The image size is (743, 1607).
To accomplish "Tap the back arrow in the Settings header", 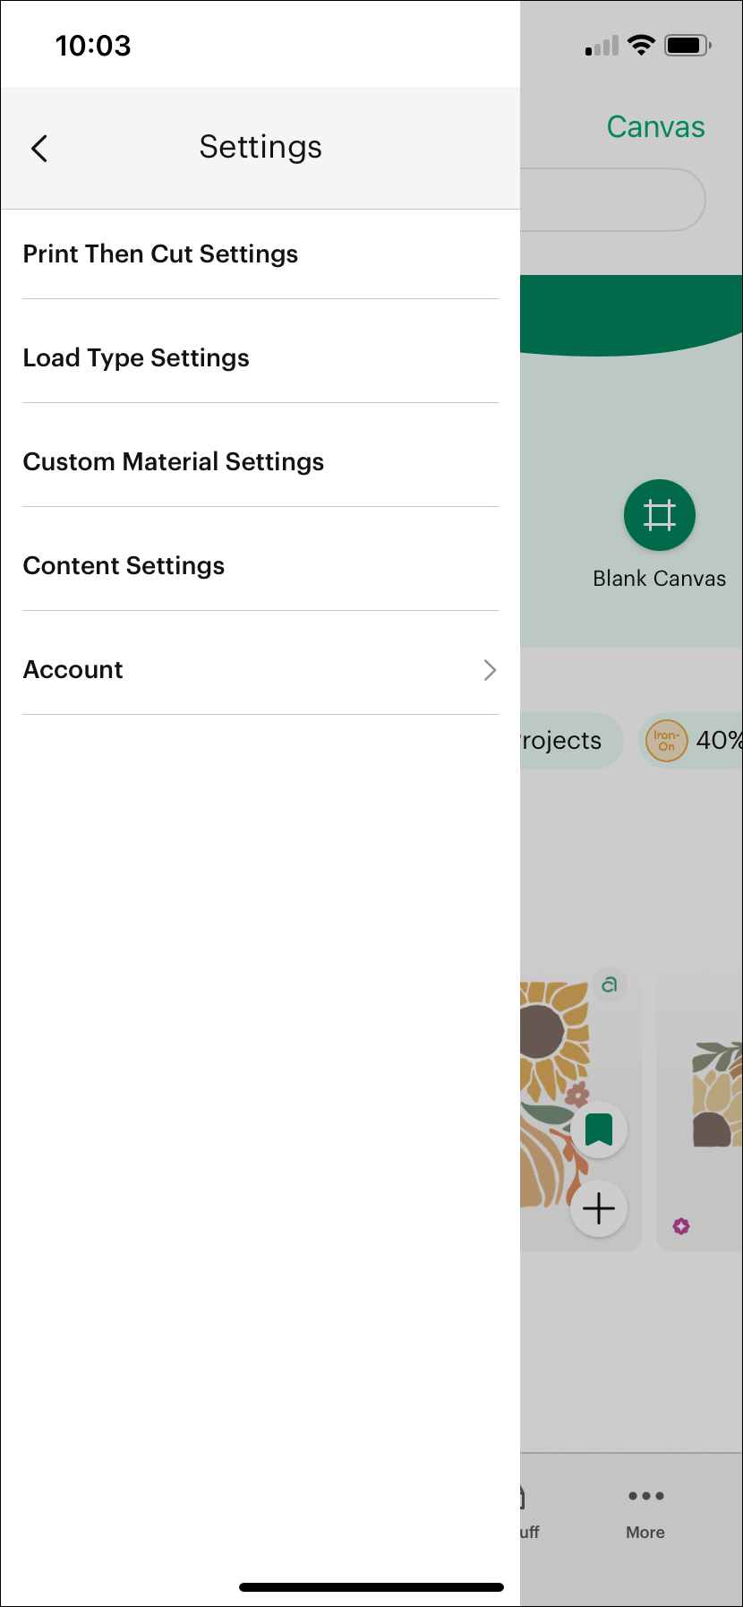I will [39, 148].
